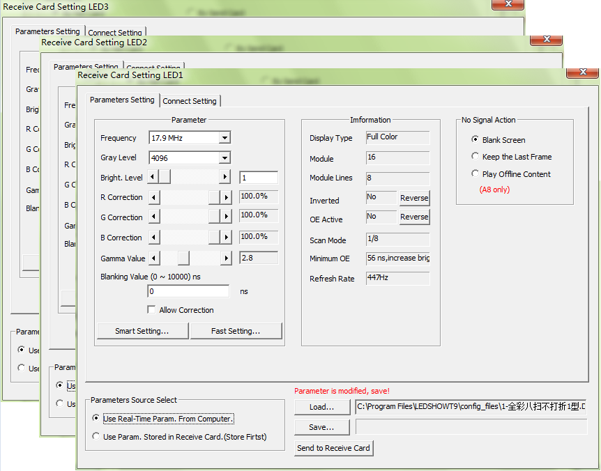Click the Bright. Level slider thumb
The height and width of the screenshot is (471, 601).
[165, 176]
